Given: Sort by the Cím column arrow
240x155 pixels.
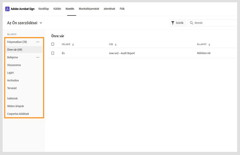Looking at the screenshot, I should 116,45.
